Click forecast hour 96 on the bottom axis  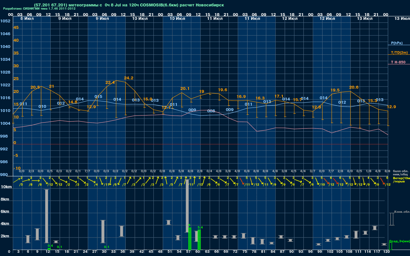310,252
